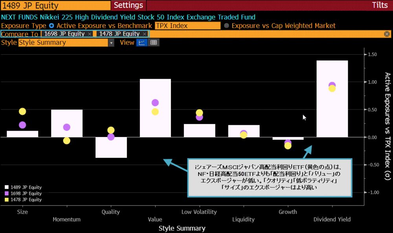Click the Style Summary chart title
This screenshot has height=233, width=393.
(182, 228)
